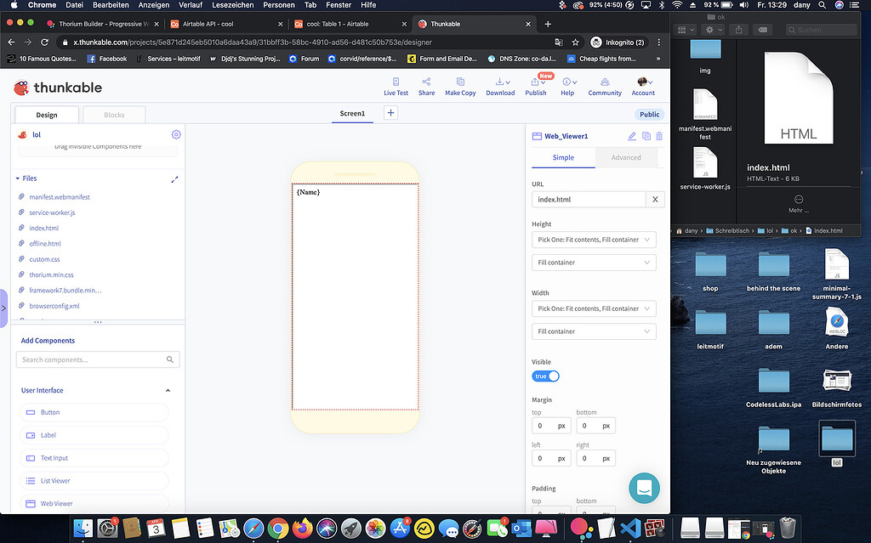The width and height of the screenshot is (871, 543).
Task: Delete Web_Viewer1 using the trash icon
Action: (658, 136)
